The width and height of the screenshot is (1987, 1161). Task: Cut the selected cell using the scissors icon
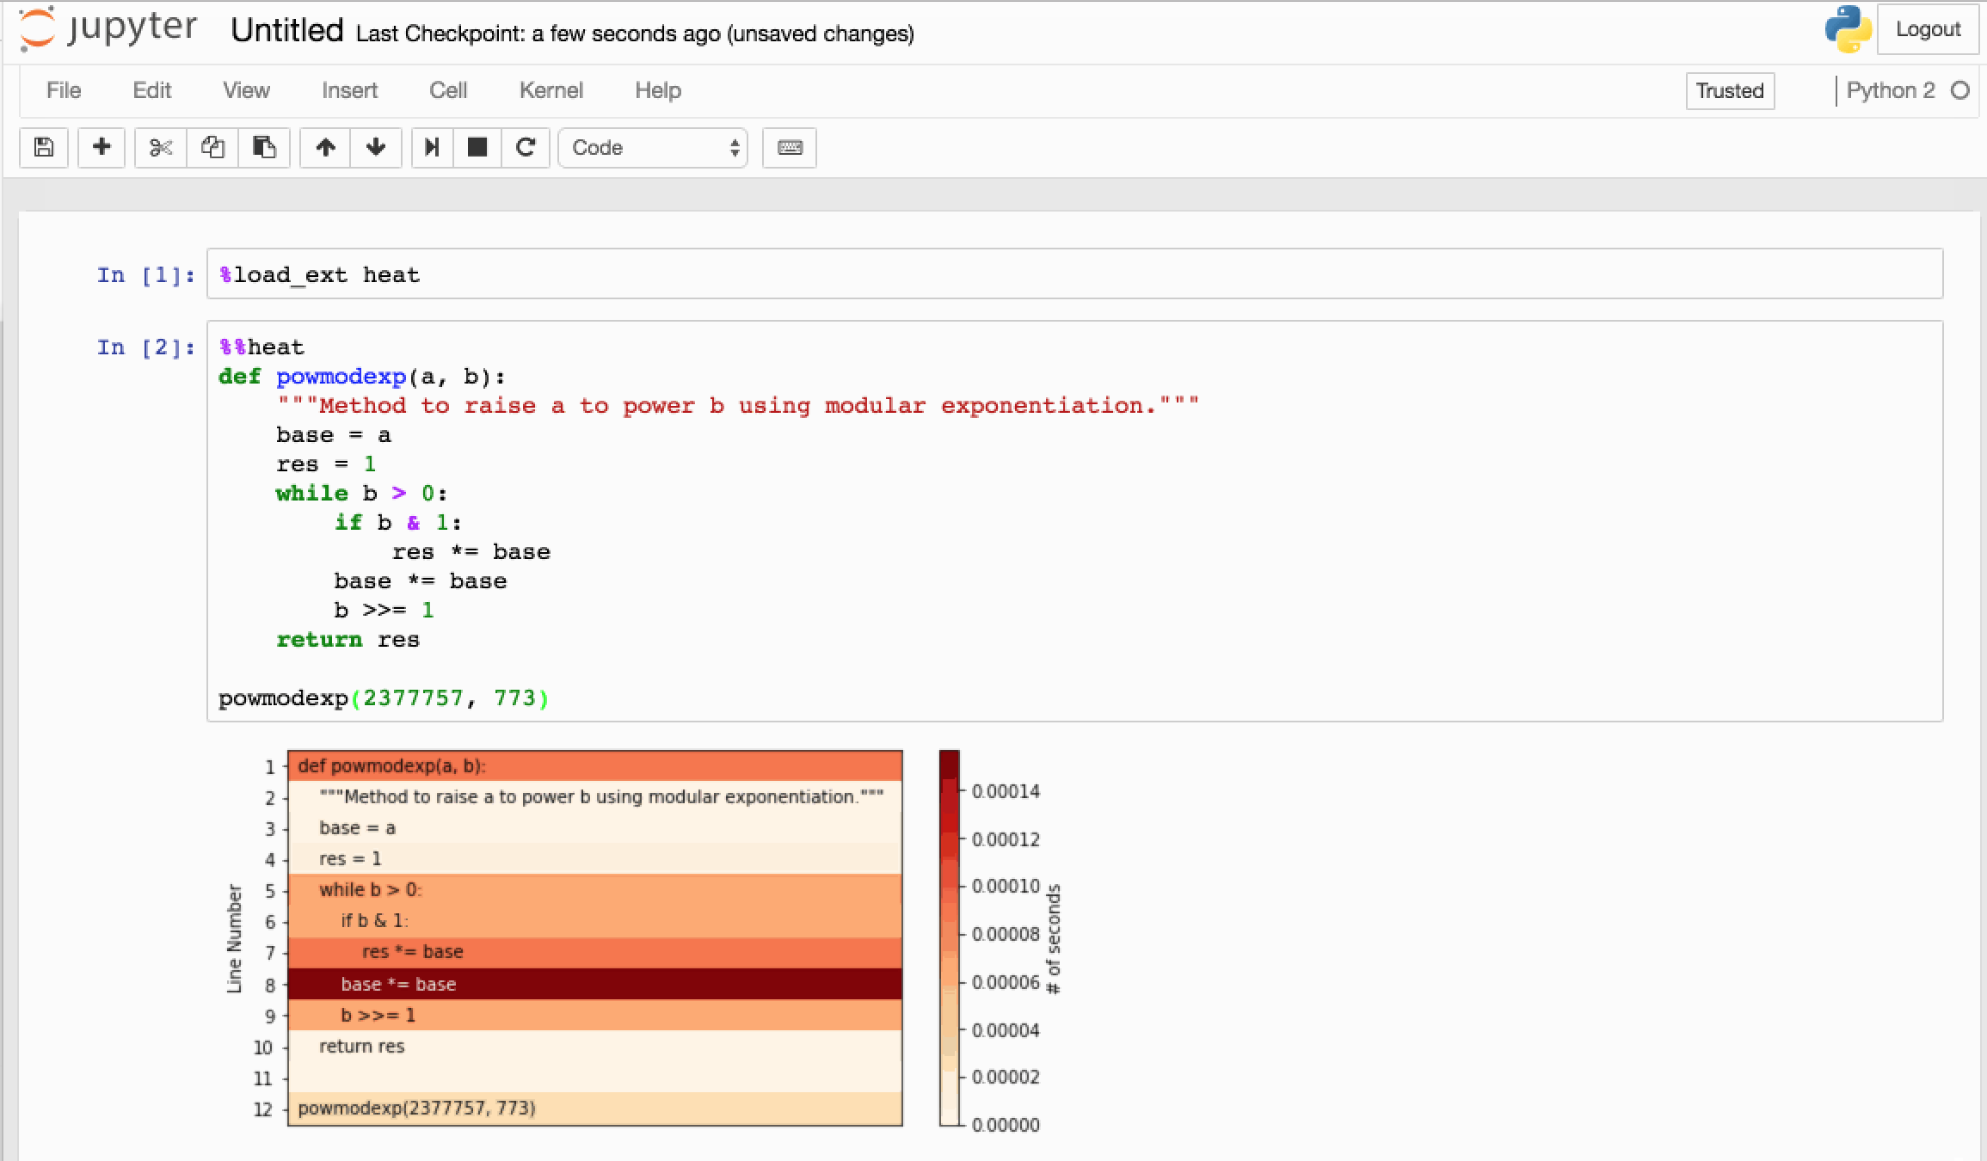[160, 148]
